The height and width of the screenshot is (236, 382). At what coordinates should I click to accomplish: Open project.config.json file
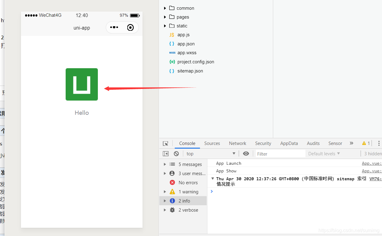pos(196,62)
